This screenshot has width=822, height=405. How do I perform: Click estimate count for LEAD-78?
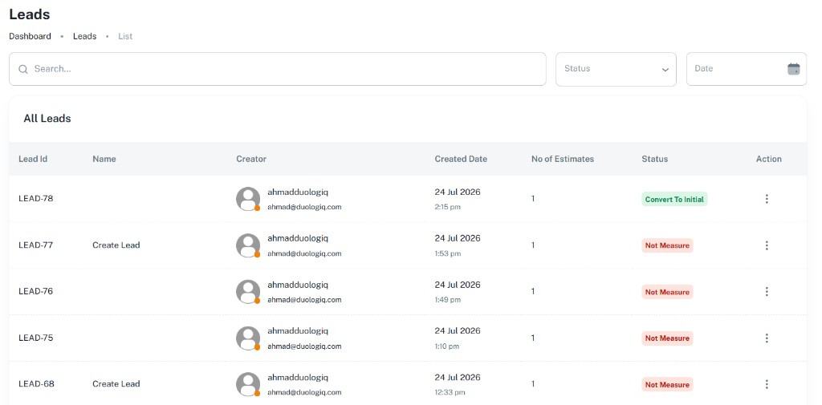point(533,199)
